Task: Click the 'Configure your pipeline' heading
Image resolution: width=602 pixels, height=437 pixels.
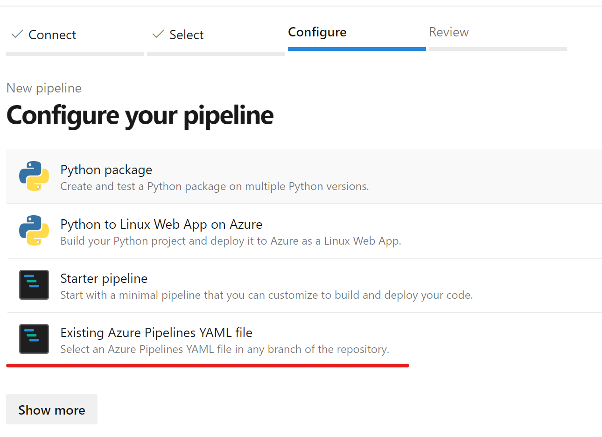Action: coord(140,115)
